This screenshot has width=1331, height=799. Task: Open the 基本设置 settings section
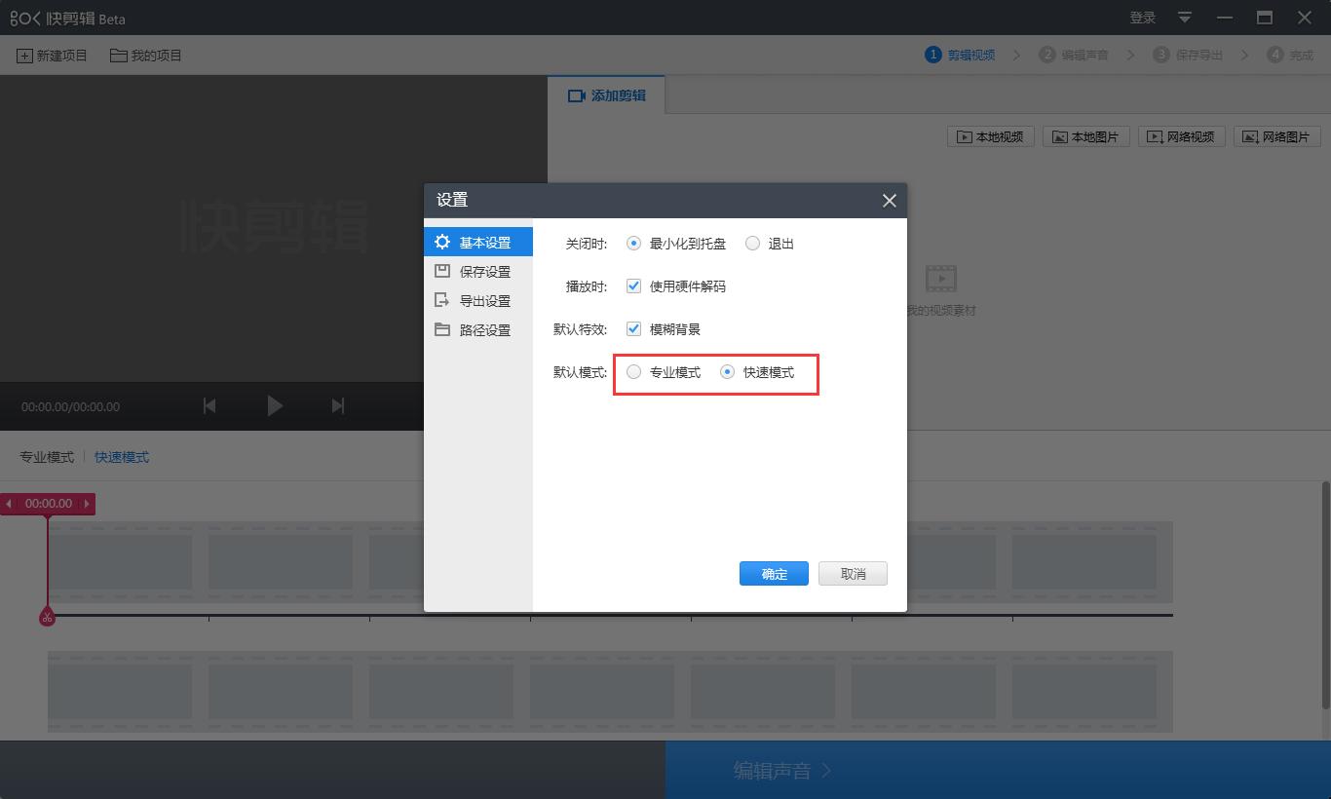[484, 241]
